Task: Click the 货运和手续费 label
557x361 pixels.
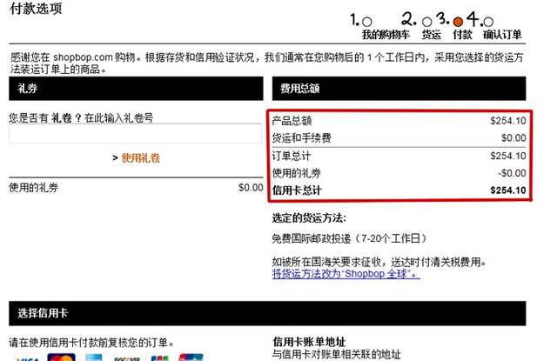Action: click(302, 137)
